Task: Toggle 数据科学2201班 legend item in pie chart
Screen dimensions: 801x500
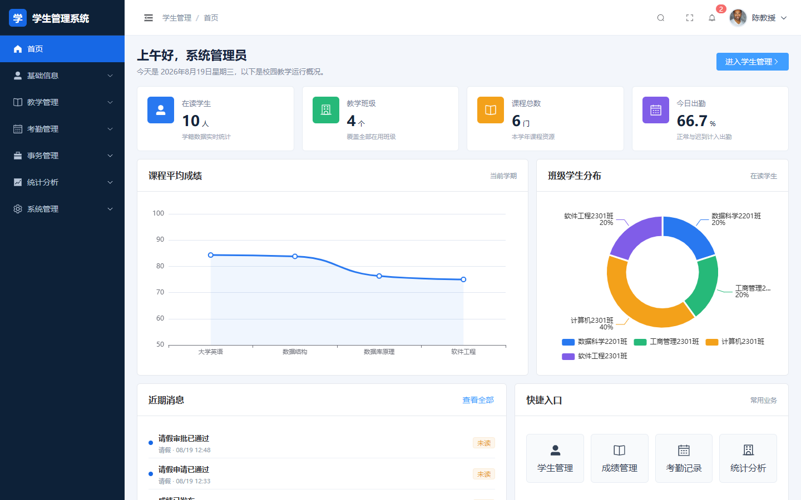Action: [x=595, y=342]
